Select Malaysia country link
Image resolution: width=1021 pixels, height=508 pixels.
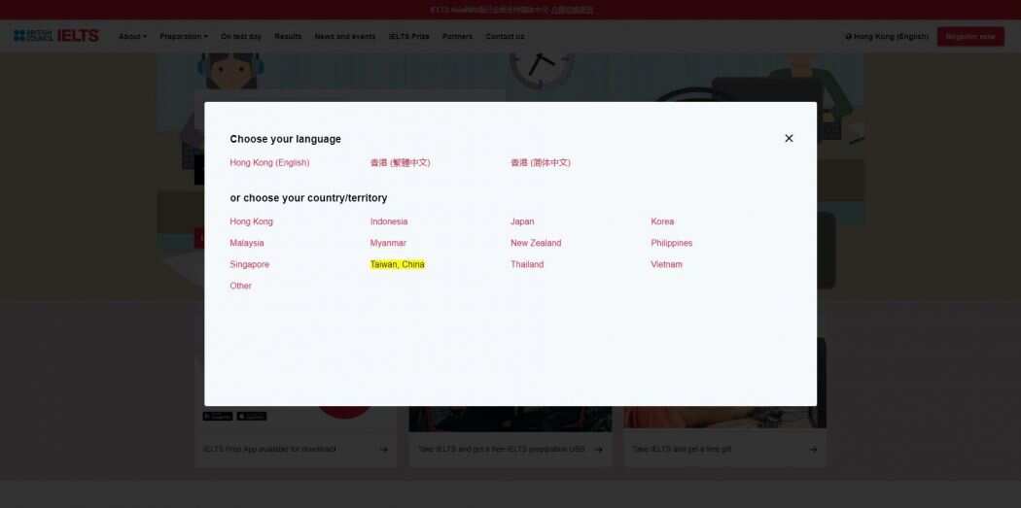[247, 243]
